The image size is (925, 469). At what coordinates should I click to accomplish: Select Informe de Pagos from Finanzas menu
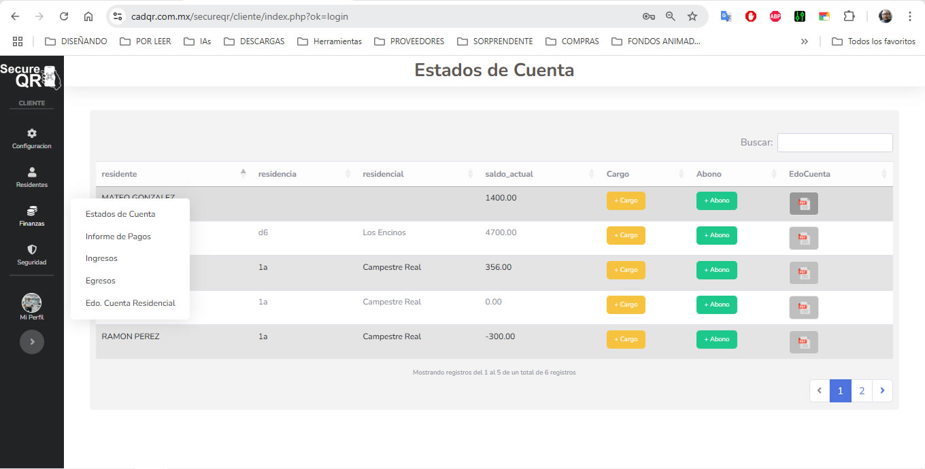click(x=118, y=237)
